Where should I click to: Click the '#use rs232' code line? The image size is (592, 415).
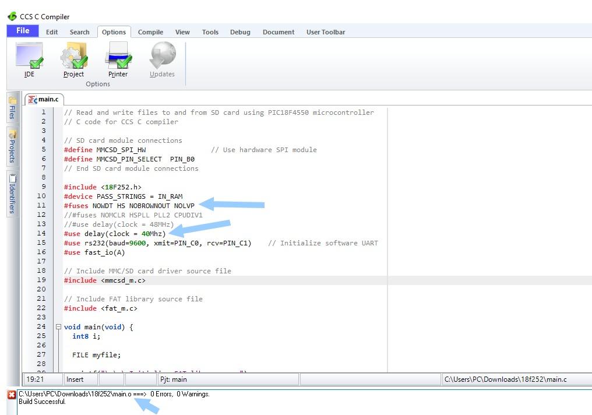coord(157,243)
